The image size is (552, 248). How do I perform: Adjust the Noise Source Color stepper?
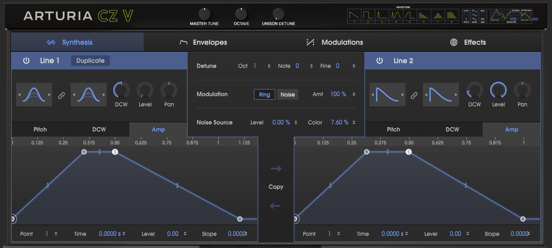pos(354,122)
